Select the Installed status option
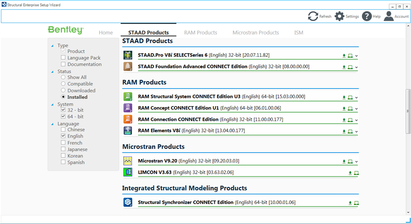Screen dimensions: 411x224 click(x=63, y=97)
